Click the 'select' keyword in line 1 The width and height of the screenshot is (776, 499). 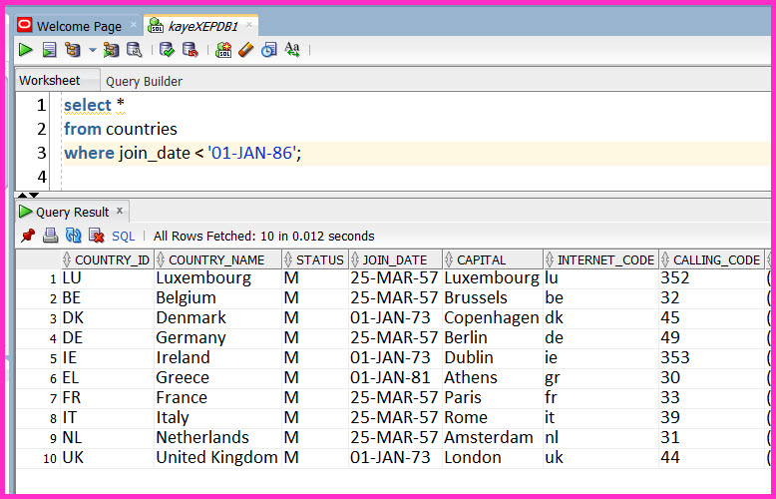pos(88,105)
